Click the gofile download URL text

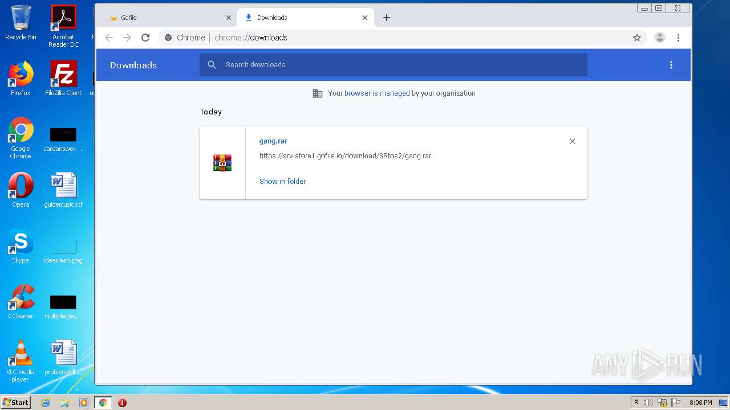[x=345, y=156]
